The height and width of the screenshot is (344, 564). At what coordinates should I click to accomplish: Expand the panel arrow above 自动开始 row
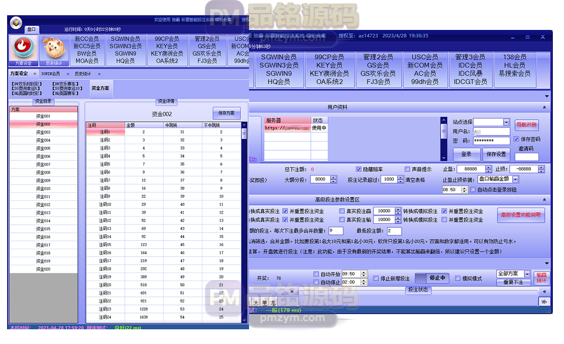[x=547, y=263]
